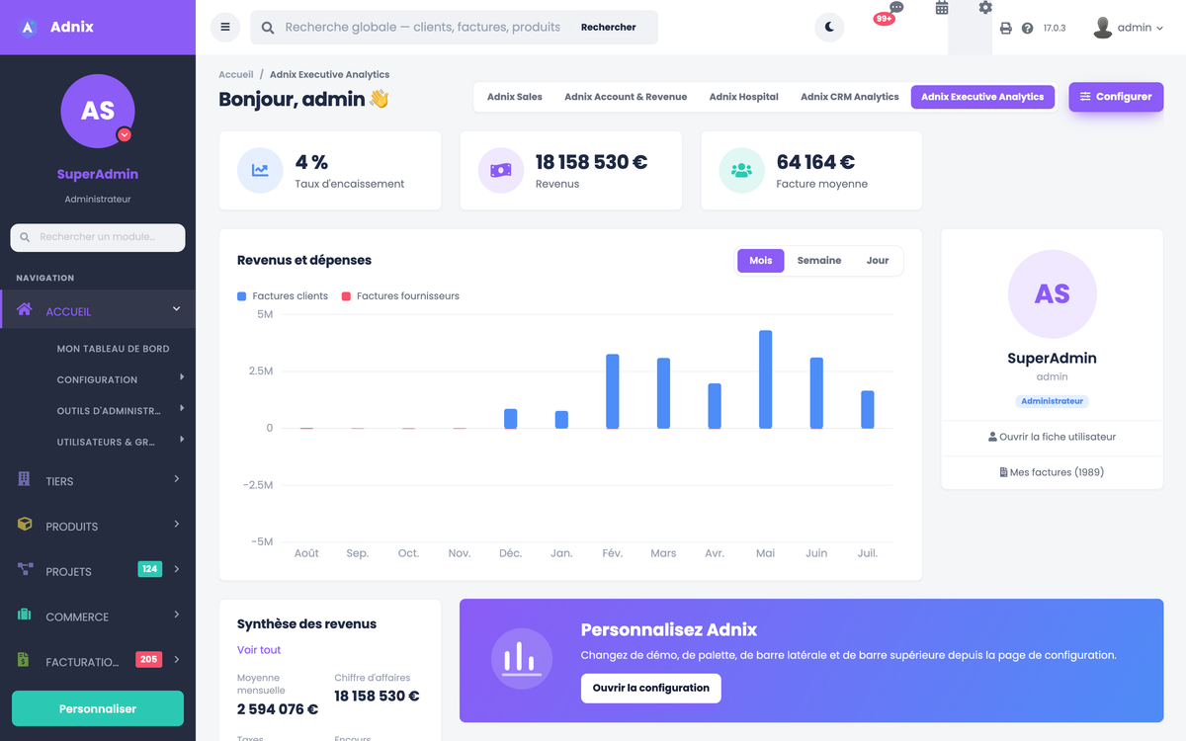Screen dimensions: 1186x741
Task: Click the 205 badge on Facturation
Action: pyautogui.click(x=149, y=659)
